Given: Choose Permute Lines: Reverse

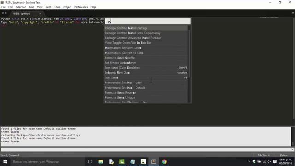Looking at the screenshot, I should point(146,93).
